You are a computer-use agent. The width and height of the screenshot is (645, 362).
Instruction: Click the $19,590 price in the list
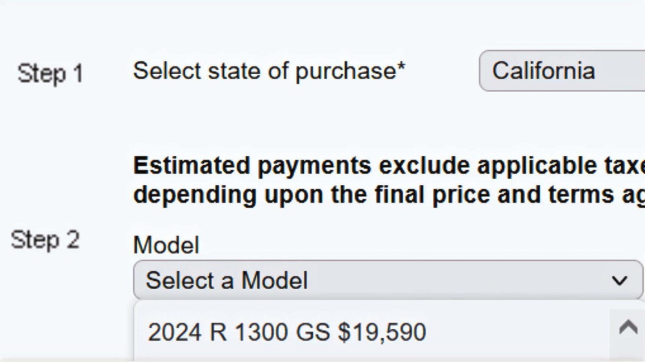click(x=382, y=332)
